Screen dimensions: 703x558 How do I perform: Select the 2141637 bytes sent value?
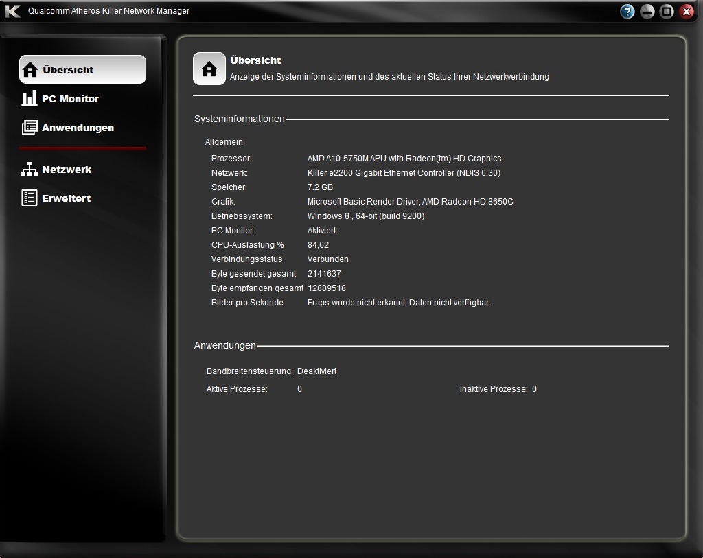pyautogui.click(x=324, y=273)
